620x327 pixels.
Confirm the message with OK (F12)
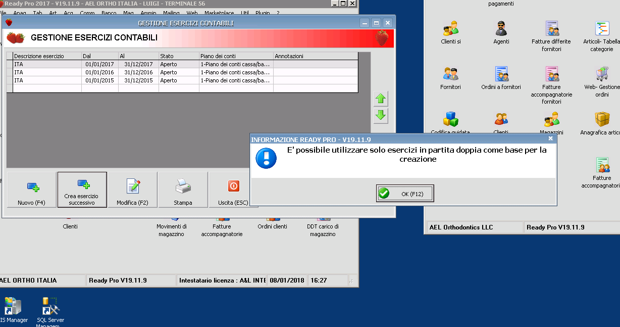tap(405, 194)
